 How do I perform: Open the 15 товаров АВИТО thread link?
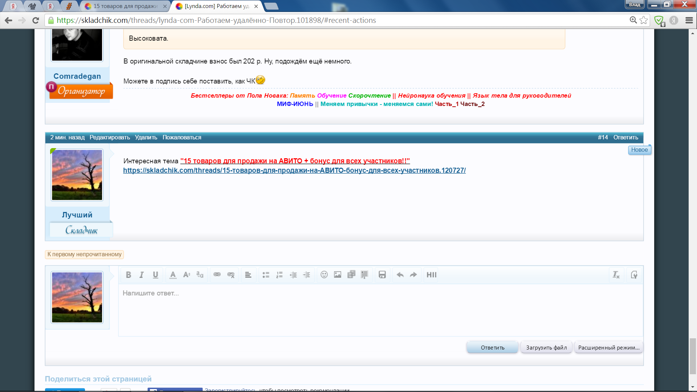coord(295,161)
